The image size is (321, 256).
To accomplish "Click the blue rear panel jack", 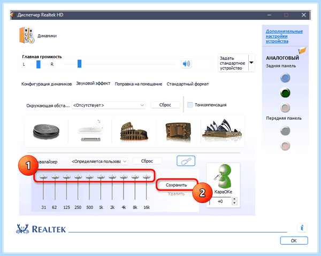I will pyautogui.click(x=285, y=78).
